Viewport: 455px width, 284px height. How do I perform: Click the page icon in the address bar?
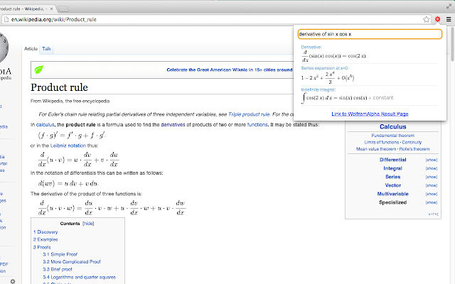pyautogui.click(x=6, y=19)
